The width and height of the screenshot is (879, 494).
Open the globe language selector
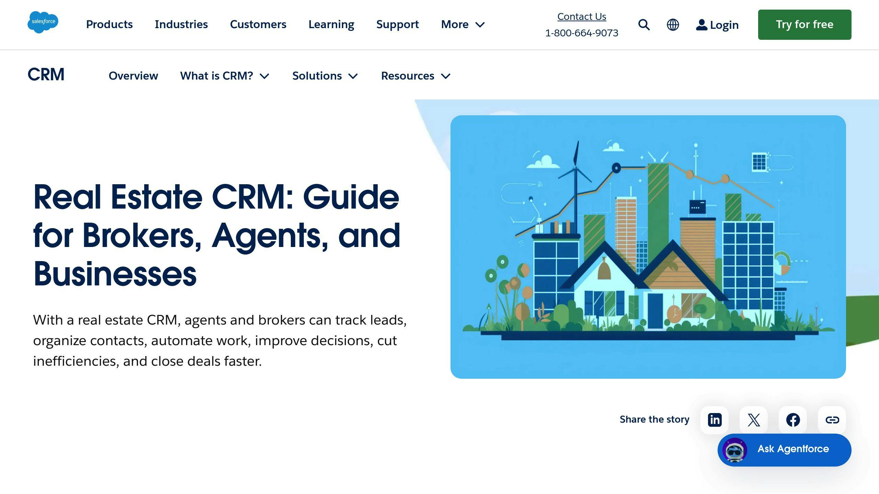[673, 25]
